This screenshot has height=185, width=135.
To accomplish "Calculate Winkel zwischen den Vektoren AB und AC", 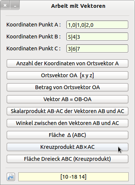I will pyautogui.click(x=67, y=123).
